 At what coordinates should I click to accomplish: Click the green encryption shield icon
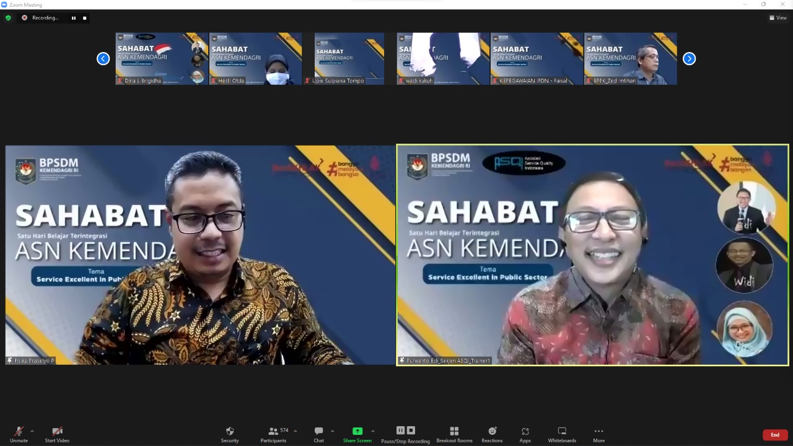point(8,18)
